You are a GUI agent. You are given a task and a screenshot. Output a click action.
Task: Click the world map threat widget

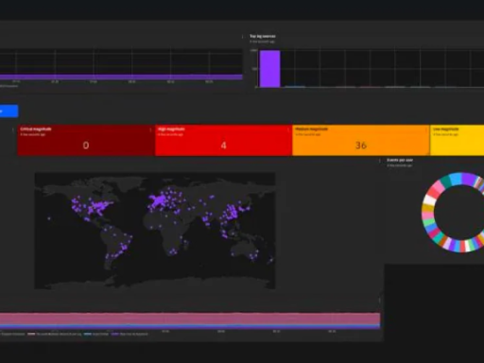coord(155,231)
